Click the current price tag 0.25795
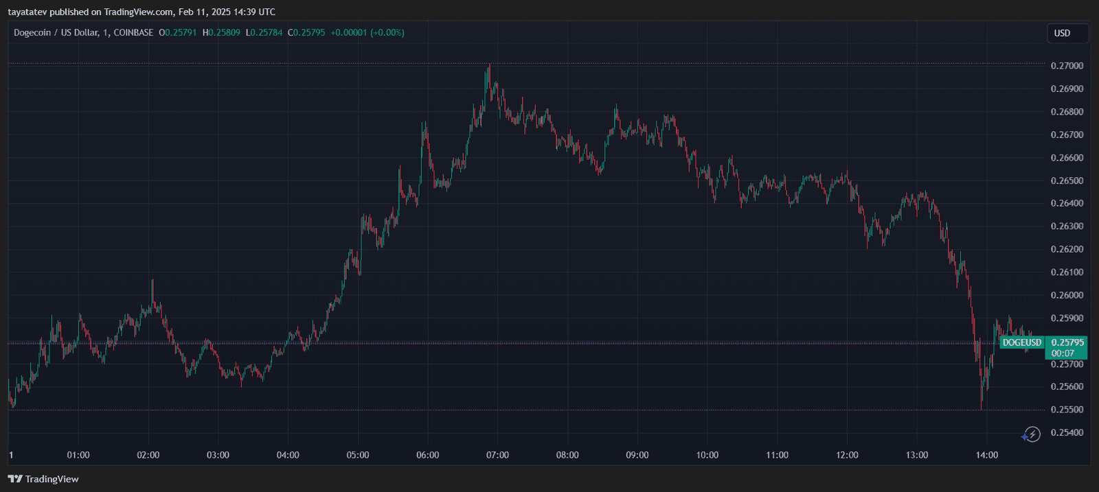1099x492 pixels. tap(1067, 342)
